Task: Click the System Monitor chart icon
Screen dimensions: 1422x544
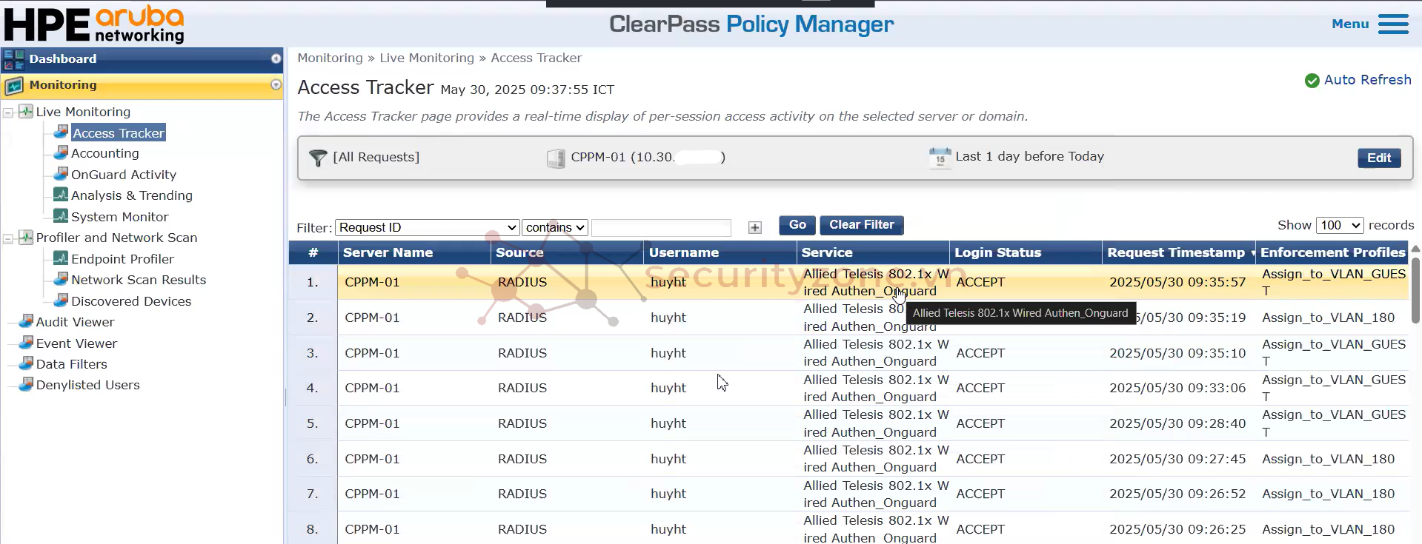Action: coord(61,216)
